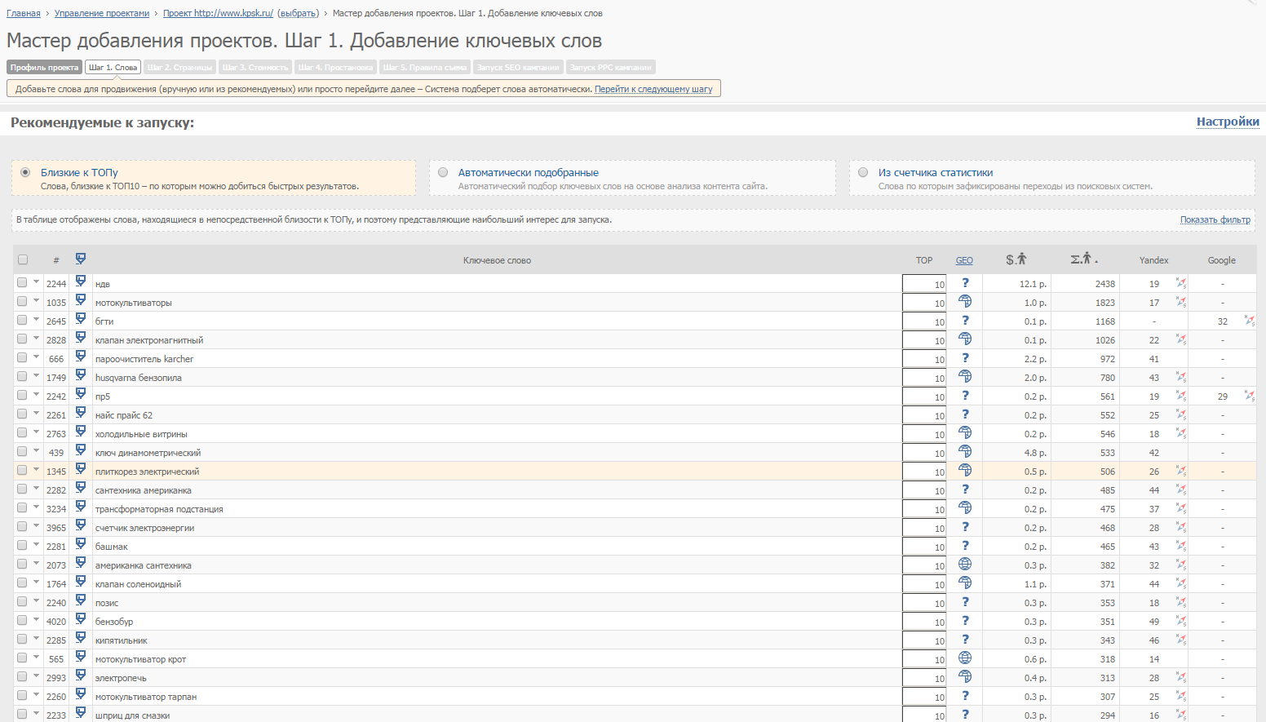Click the '(выбрать)' project selection link

click(x=298, y=13)
